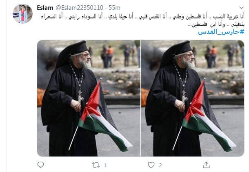The width and height of the screenshot is (249, 172).
Task: Click the Palestinian flag in right photo
Action: (207, 117)
